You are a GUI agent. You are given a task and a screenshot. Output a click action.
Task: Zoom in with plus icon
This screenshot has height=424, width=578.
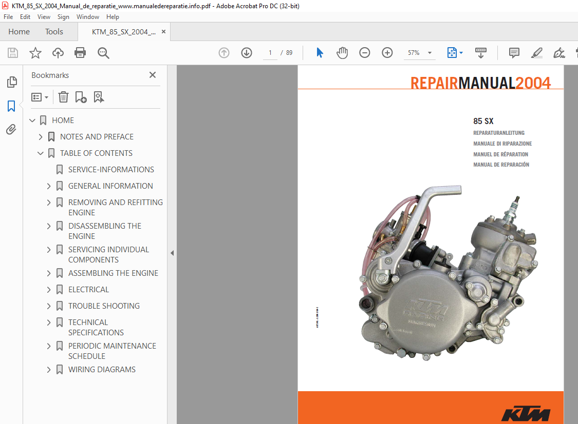point(387,53)
